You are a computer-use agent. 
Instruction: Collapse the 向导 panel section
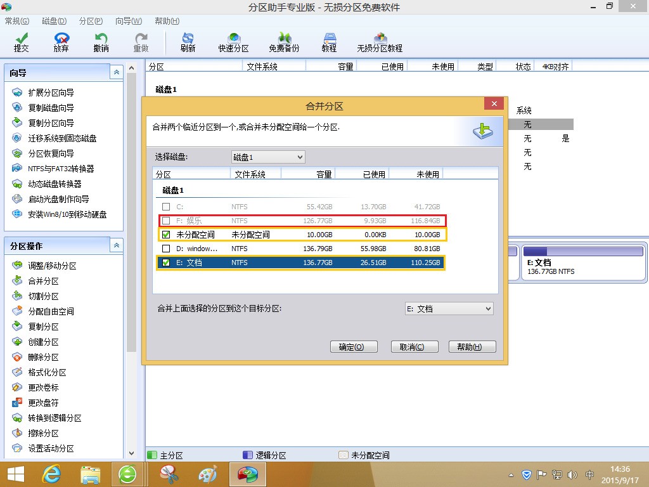(x=116, y=73)
